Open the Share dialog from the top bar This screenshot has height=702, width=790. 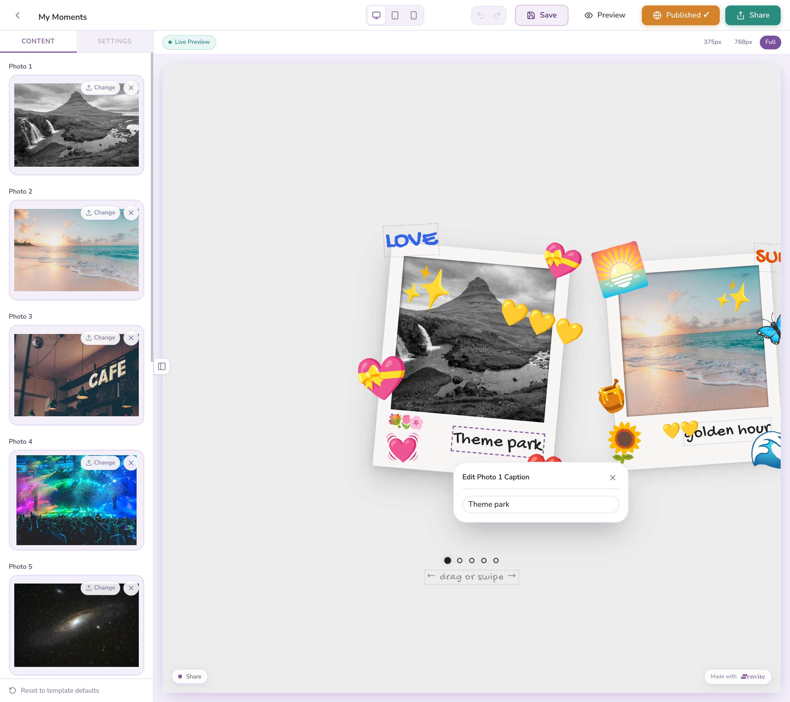point(752,15)
